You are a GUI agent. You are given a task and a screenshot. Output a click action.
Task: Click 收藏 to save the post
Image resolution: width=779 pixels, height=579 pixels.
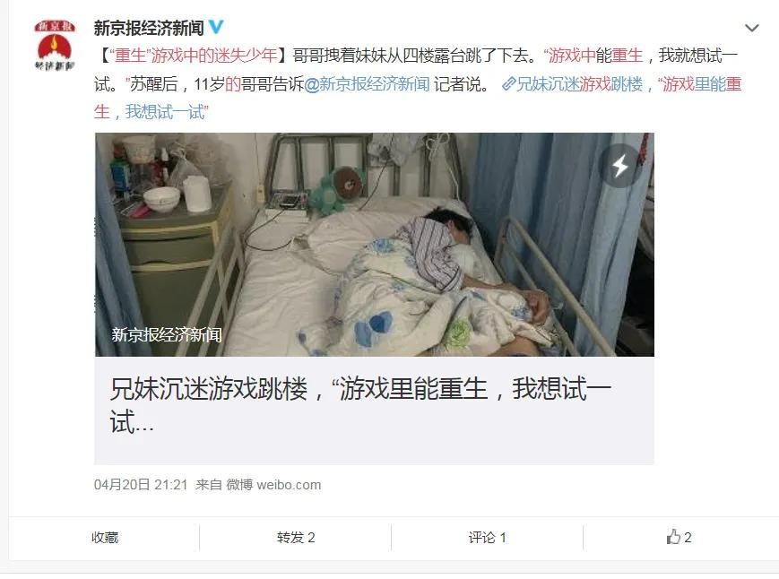coord(105,537)
